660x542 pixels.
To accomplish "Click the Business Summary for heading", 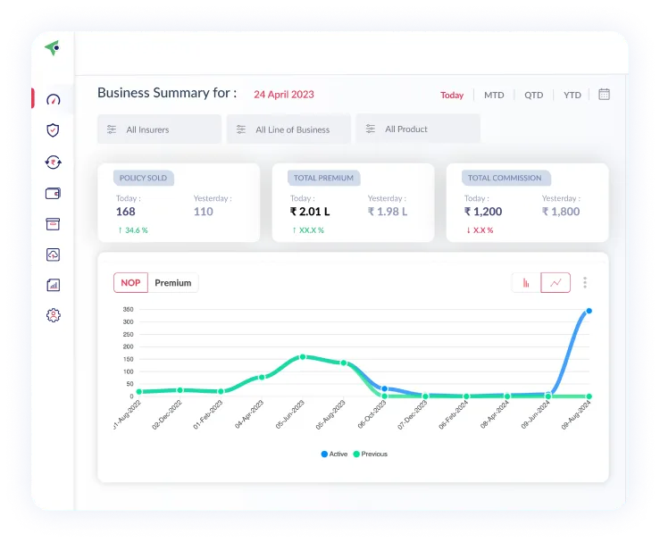I will point(167,93).
